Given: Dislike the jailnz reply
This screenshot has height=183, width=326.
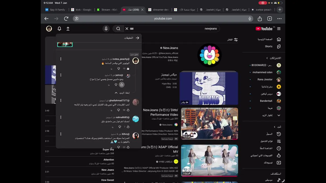Looking at the screenshot, I should coord(116,85).
